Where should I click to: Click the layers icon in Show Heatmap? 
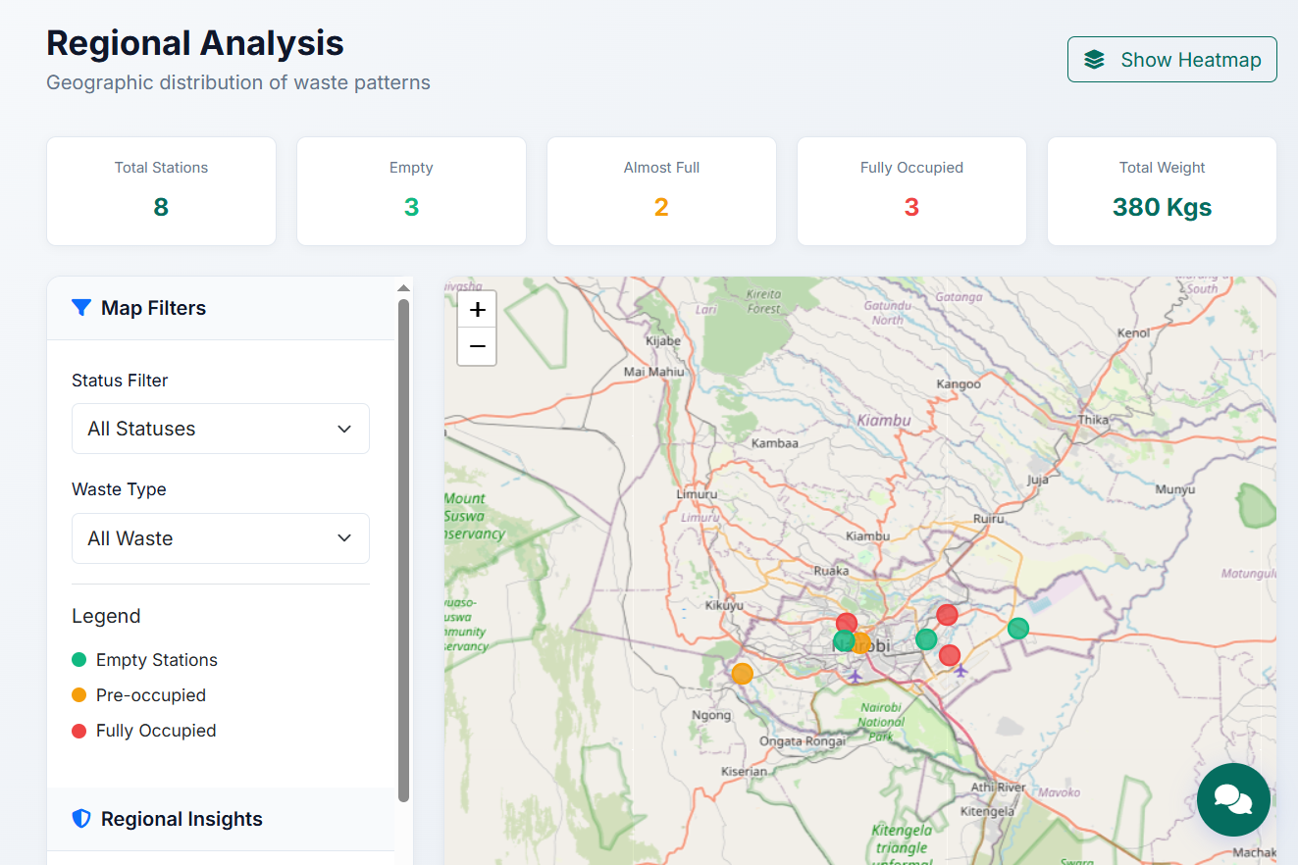point(1094,60)
